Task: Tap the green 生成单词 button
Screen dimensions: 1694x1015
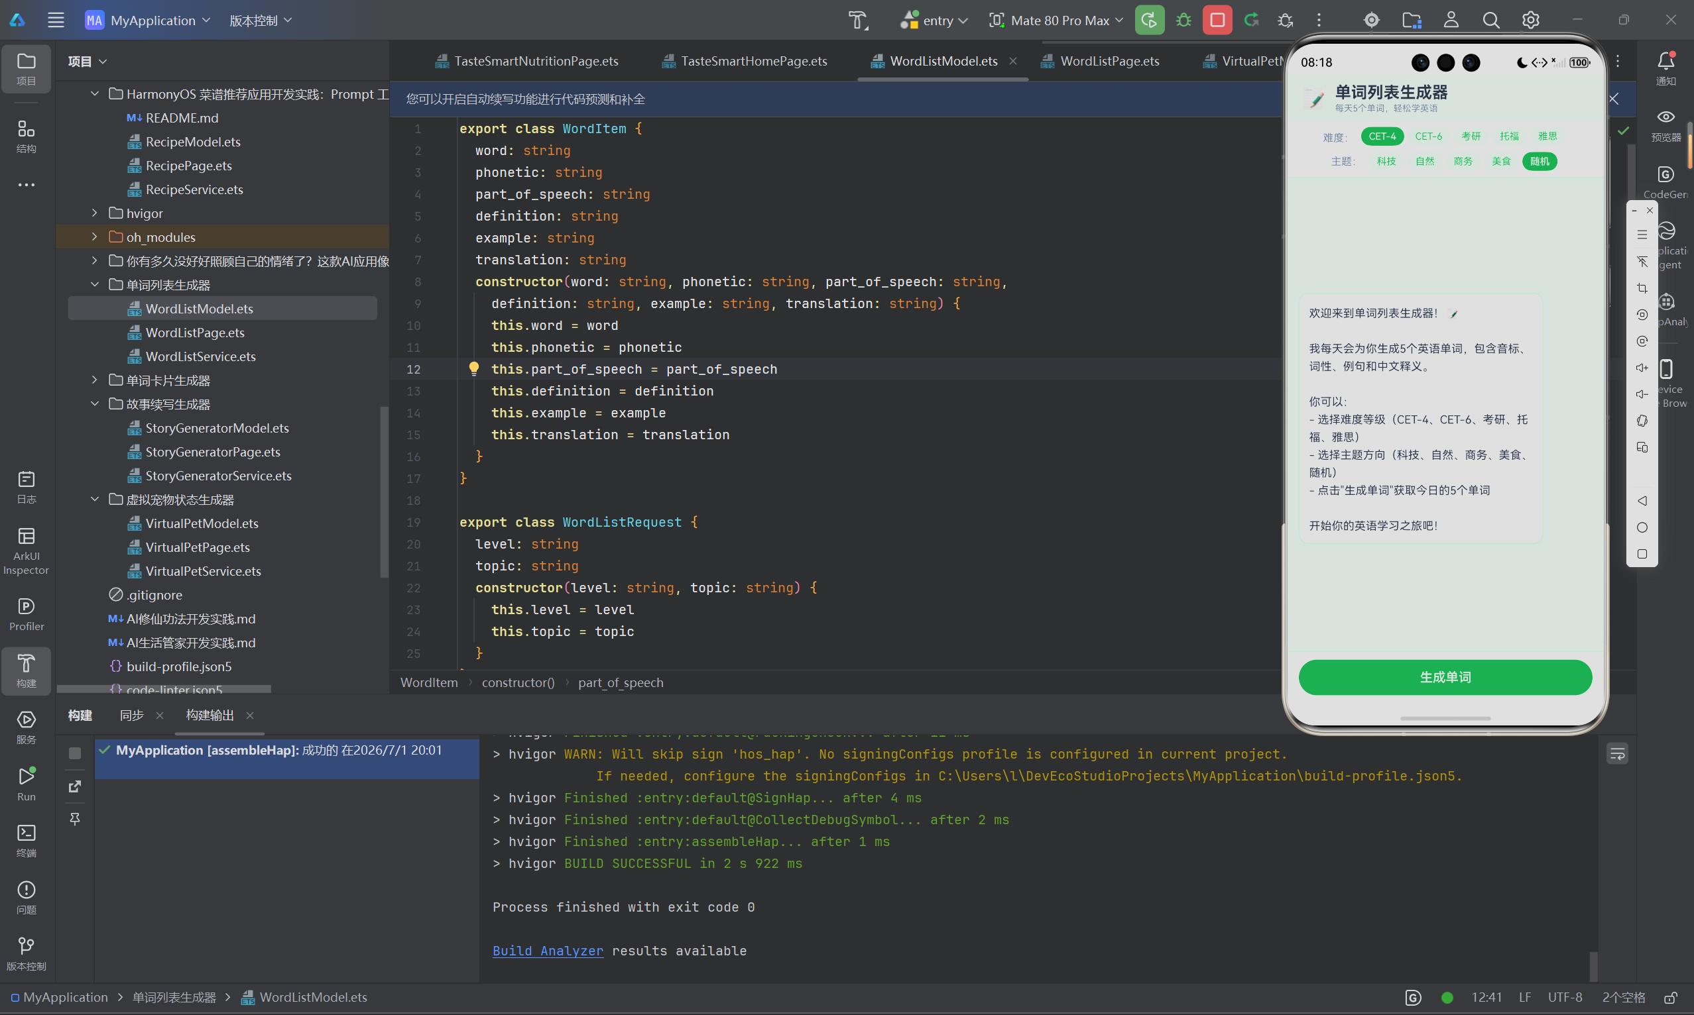Action: coord(1445,677)
